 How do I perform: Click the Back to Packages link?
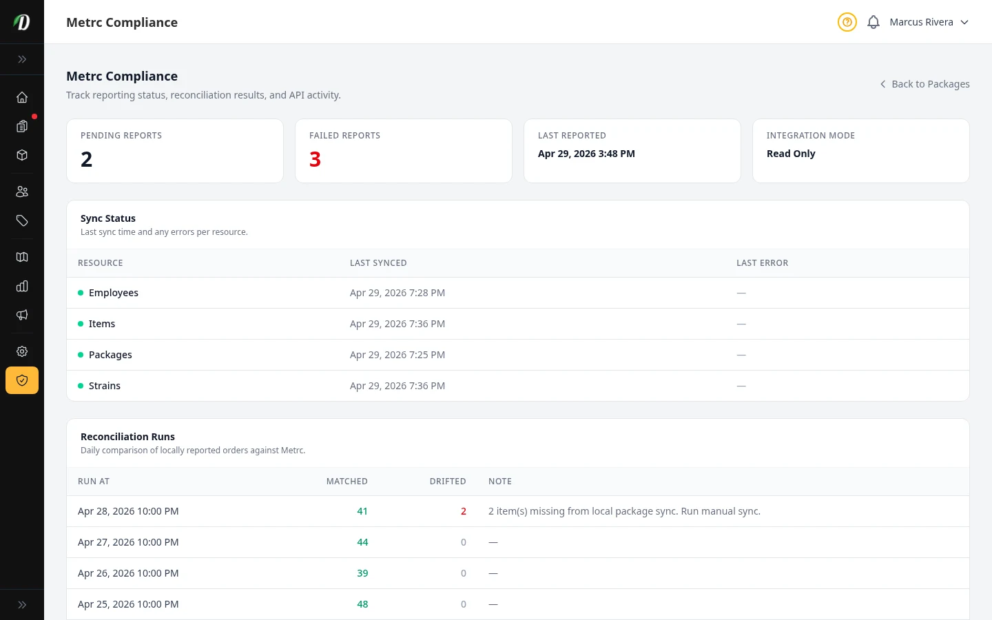point(924,83)
